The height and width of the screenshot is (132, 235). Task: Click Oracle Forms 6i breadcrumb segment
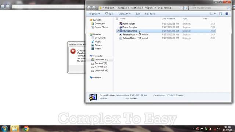(164, 8)
